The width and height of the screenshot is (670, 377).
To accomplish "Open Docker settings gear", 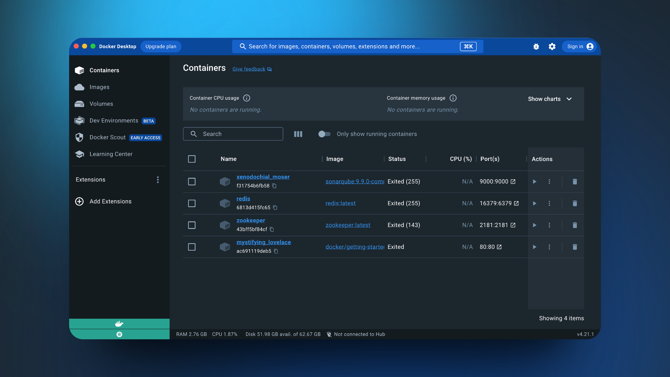I will pyautogui.click(x=552, y=46).
